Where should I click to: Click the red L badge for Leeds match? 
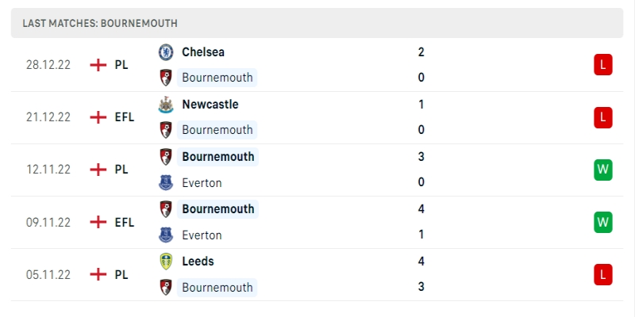point(602,274)
